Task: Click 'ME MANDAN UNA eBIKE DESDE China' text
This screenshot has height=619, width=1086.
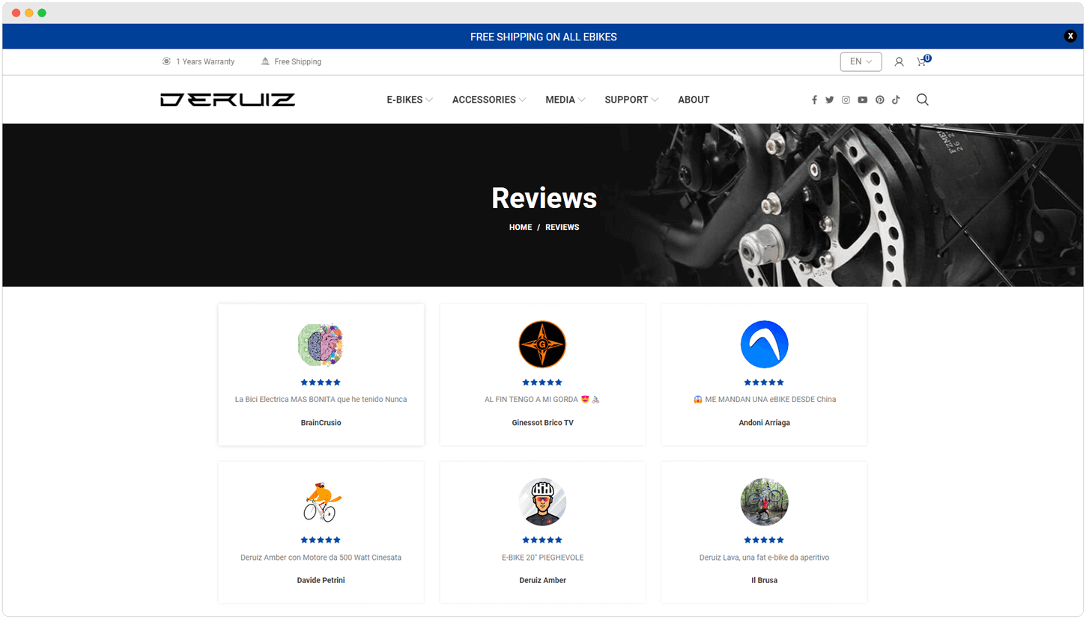Action: [x=764, y=400]
